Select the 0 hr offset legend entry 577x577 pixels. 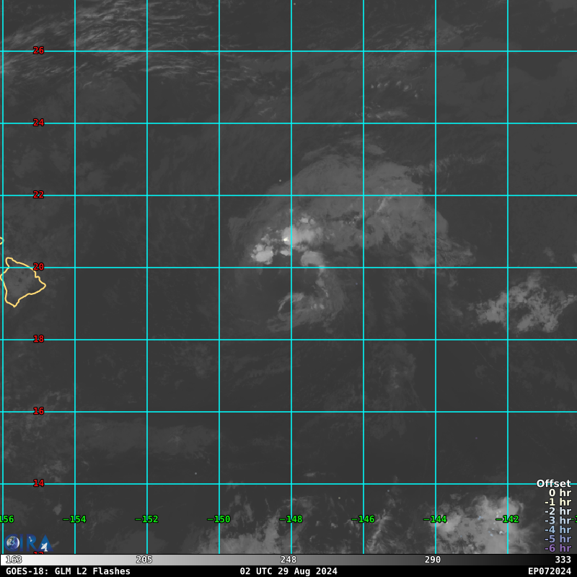[x=559, y=493]
